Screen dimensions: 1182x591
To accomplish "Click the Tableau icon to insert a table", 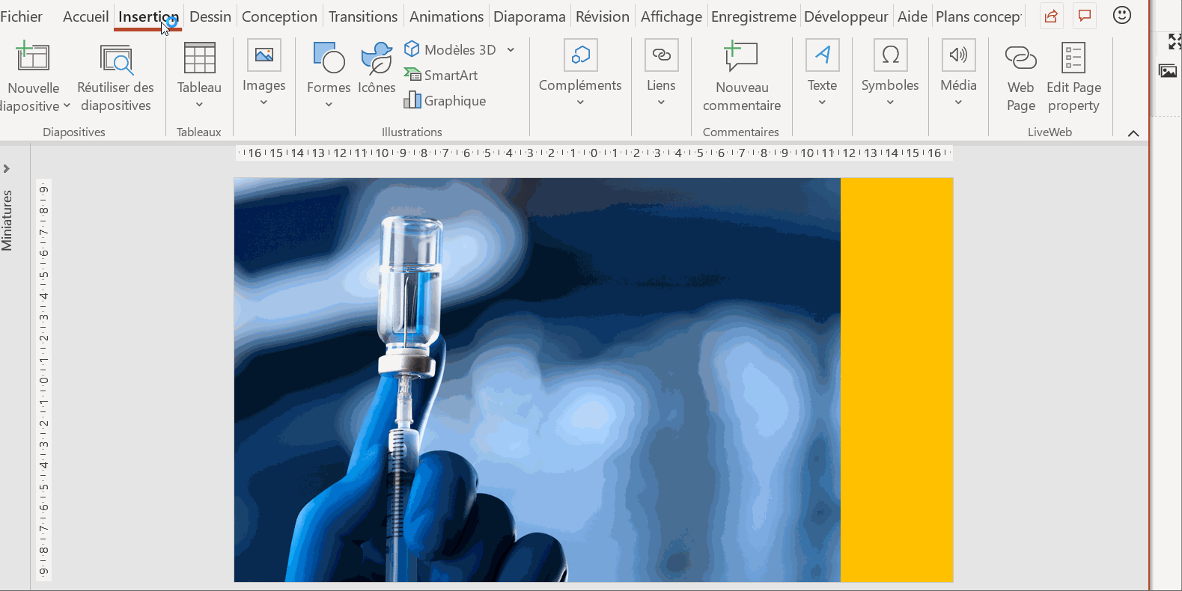I will [199, 60].
